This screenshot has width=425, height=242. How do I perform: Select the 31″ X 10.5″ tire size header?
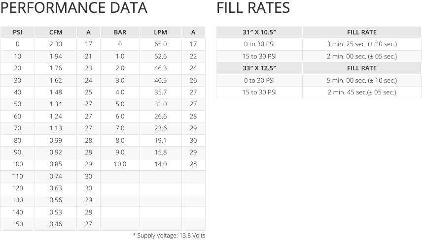point(259,32)
